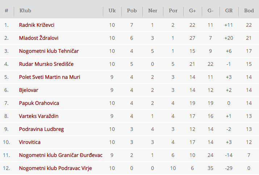Open the Mladost Ždralovi club link

click(39, 38)
